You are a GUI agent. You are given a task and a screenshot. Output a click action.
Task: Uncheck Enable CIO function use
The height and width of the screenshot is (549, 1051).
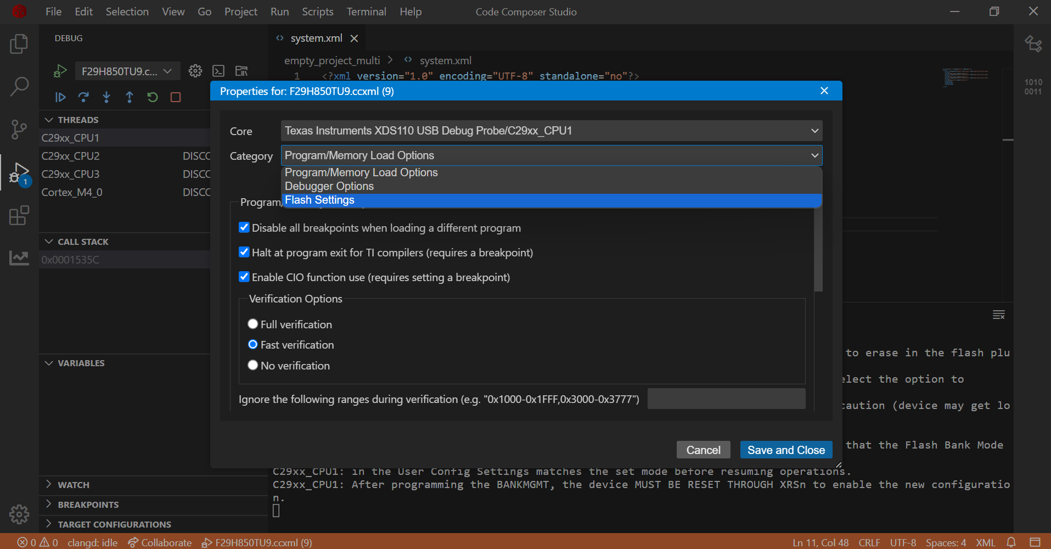[244, 277]
